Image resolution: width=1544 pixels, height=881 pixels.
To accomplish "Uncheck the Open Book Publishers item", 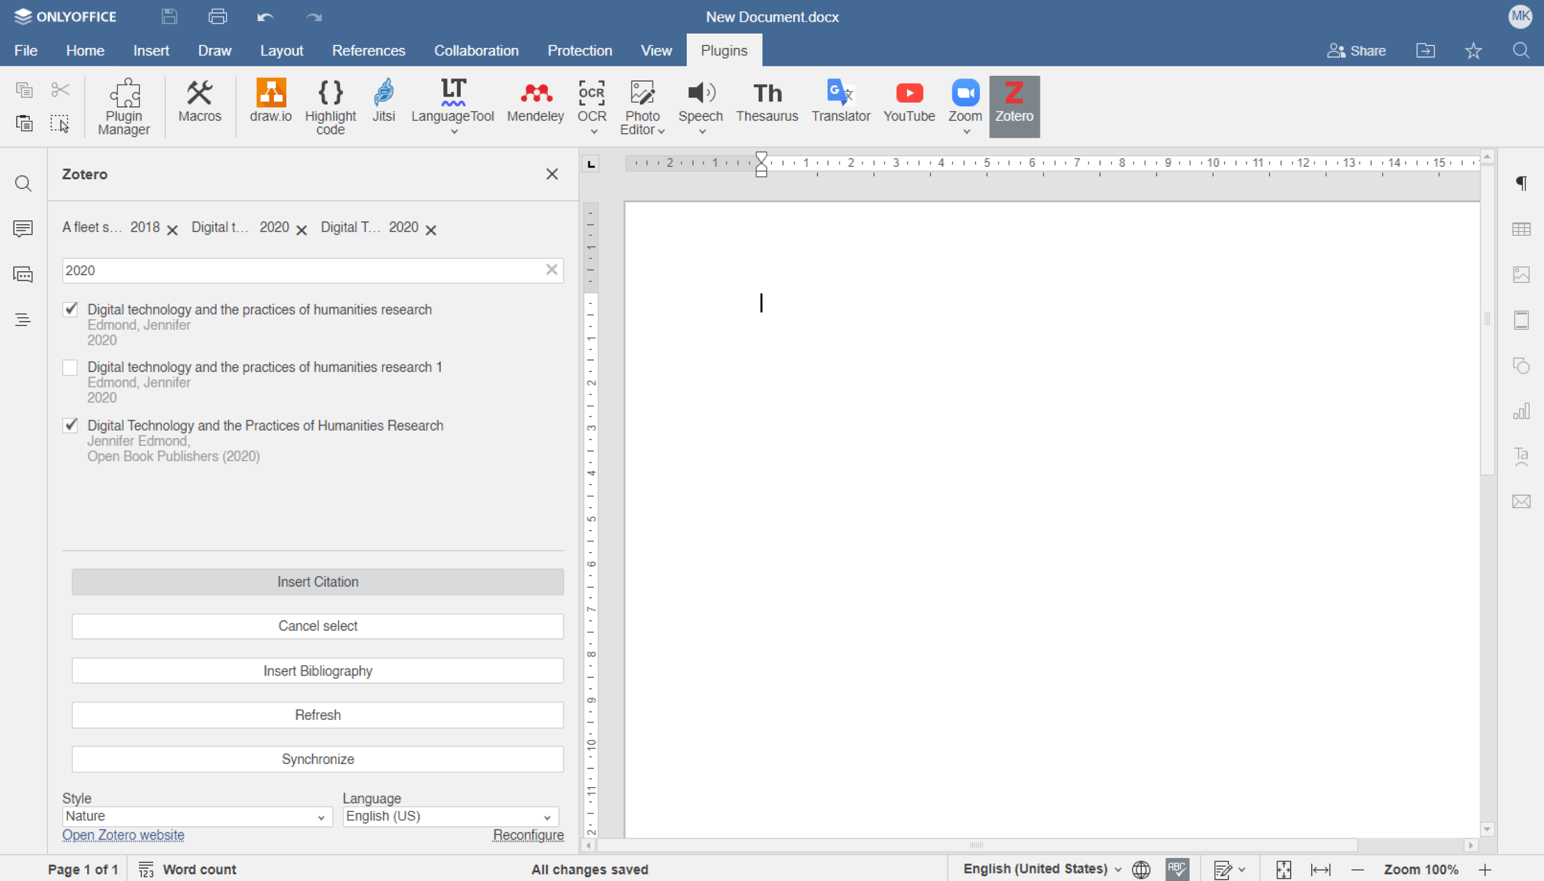I will point(70,426).
